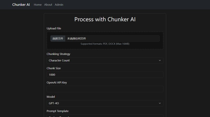Open the Prompt Template dropdown
The height and width of the screenshot is (117, 210).
point(105,116)
